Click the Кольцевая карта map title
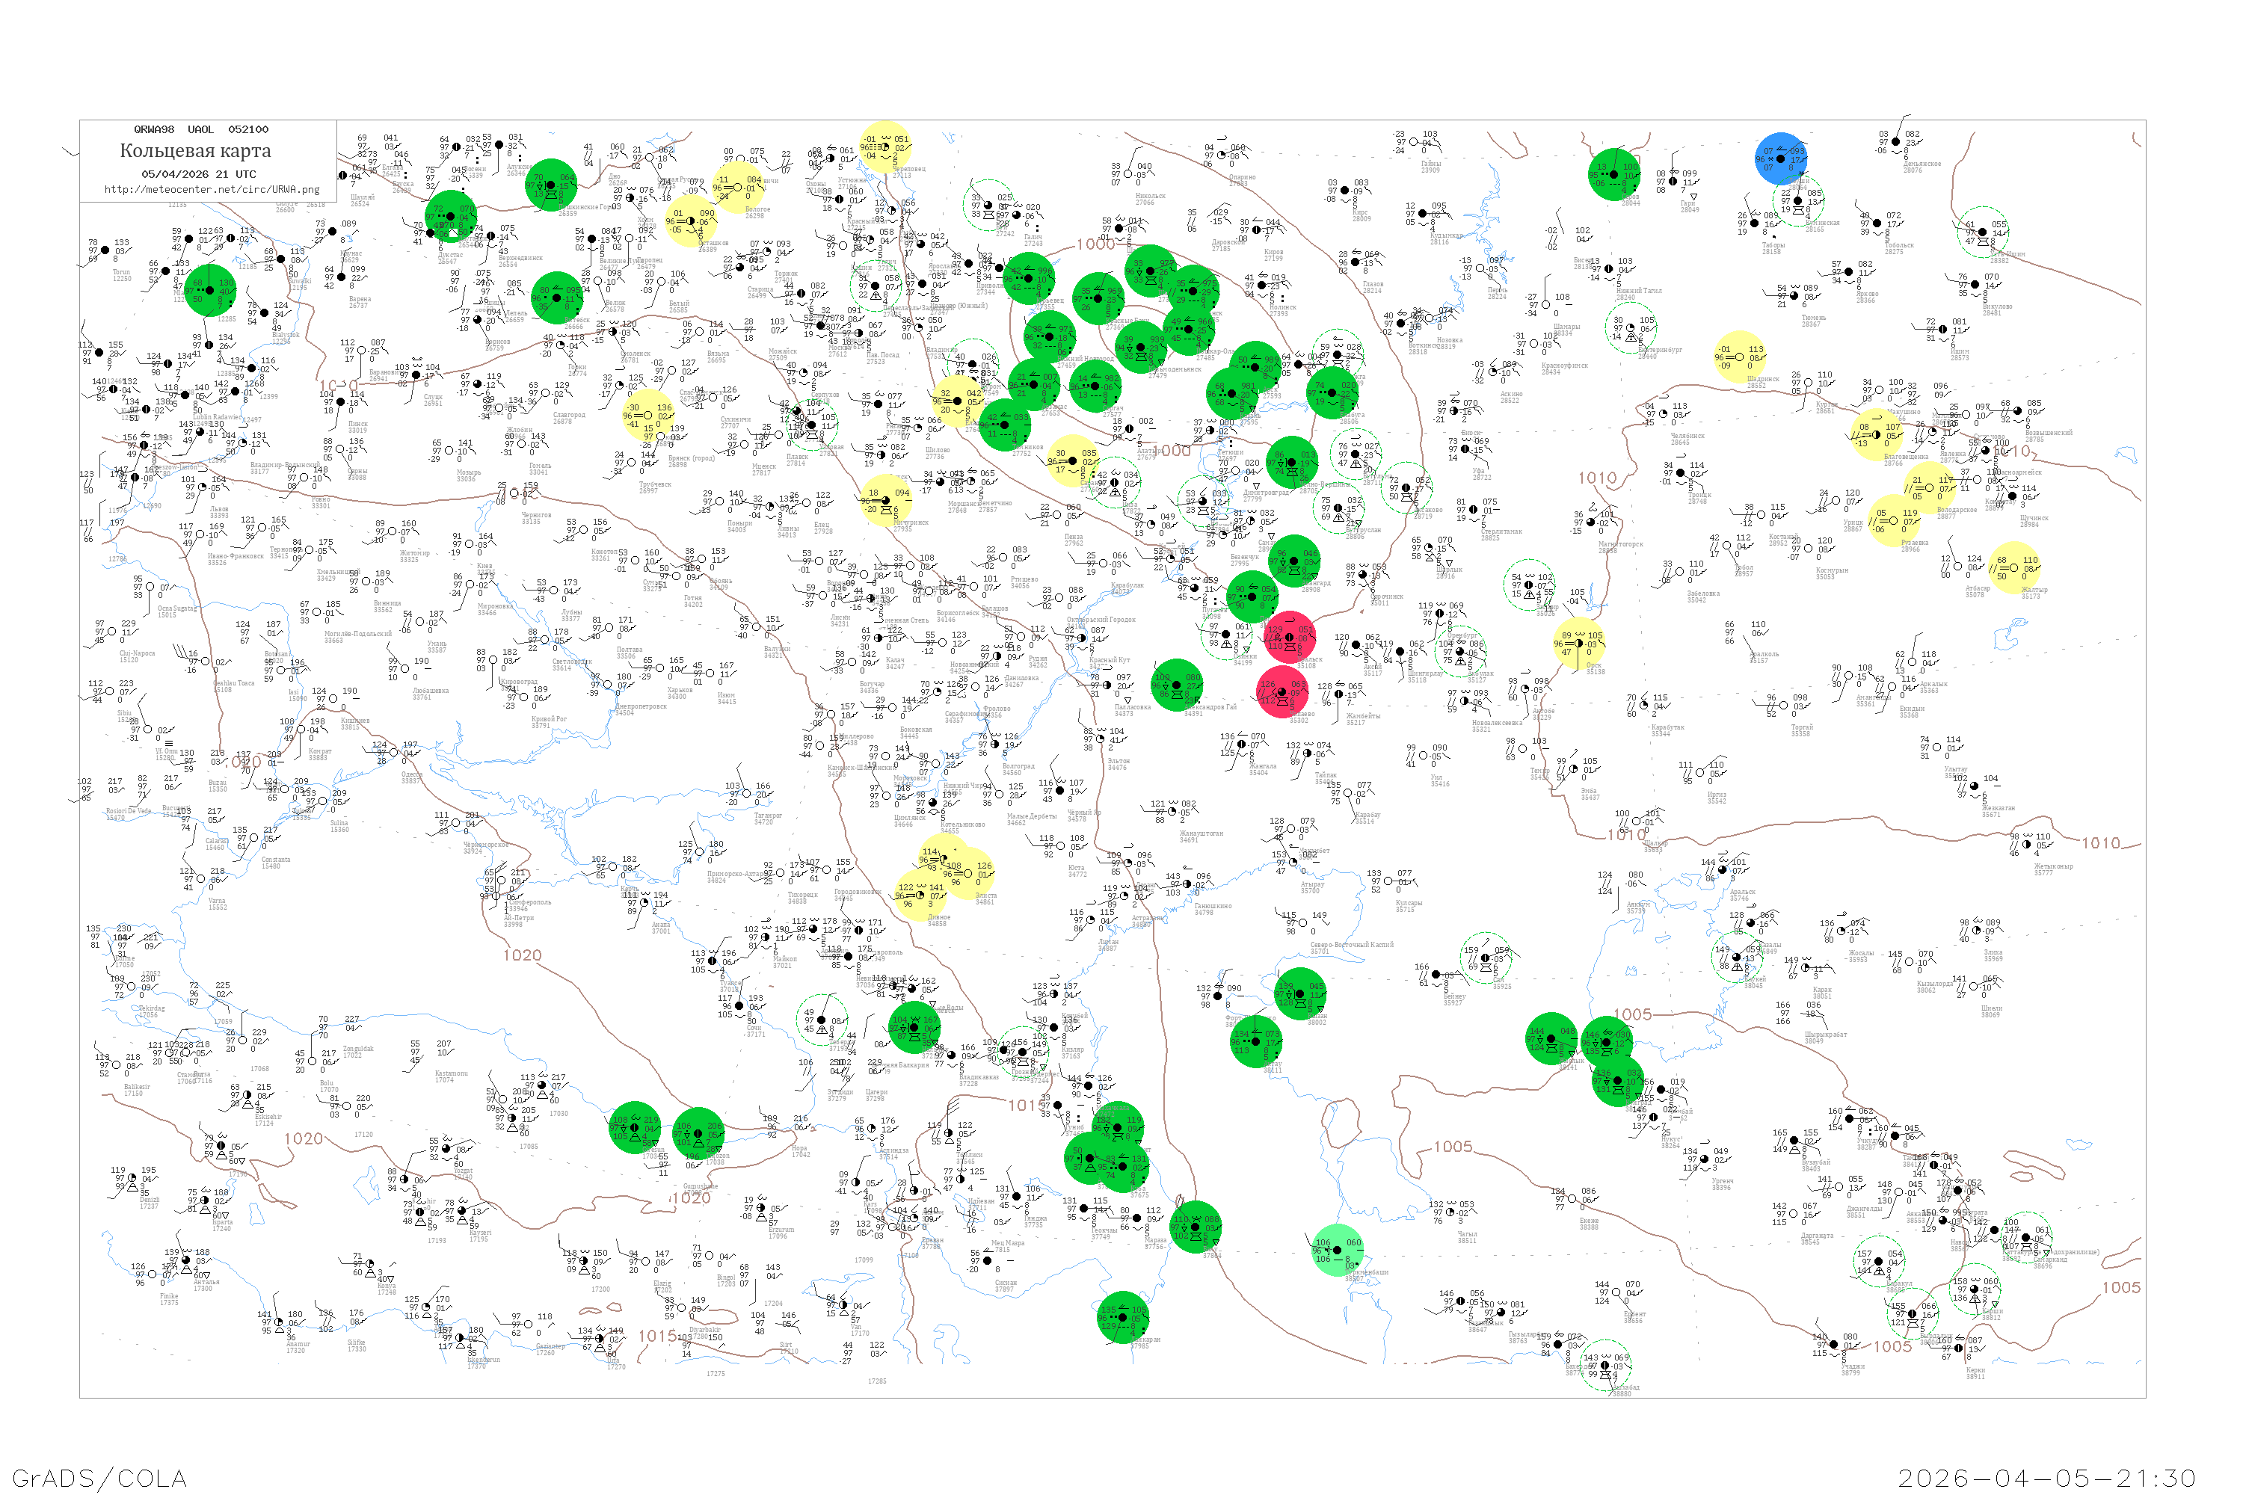The width and height of the screenshot is (2243, 1495). tap(195, 151)
